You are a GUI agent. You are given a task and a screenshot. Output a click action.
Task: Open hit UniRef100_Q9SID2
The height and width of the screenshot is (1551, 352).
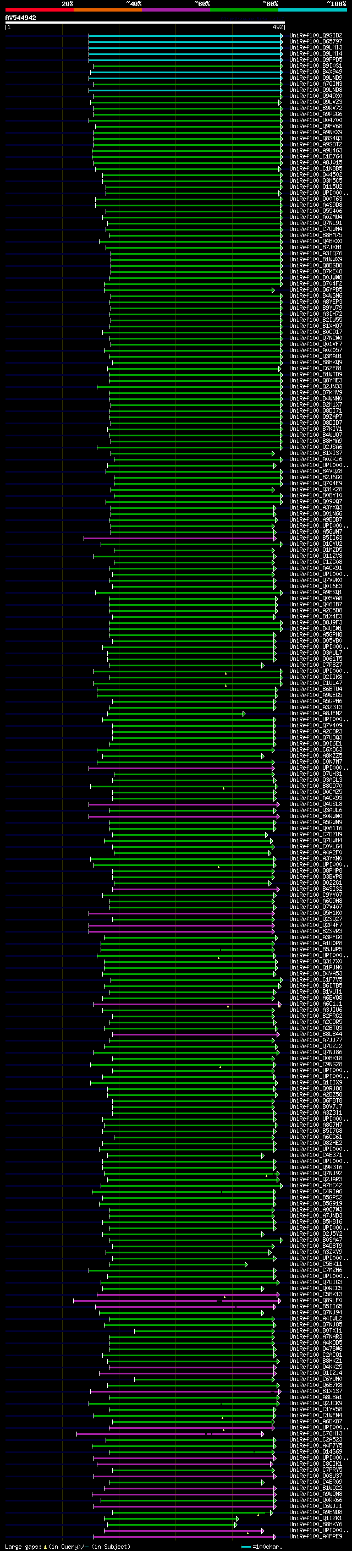[316, 36]
